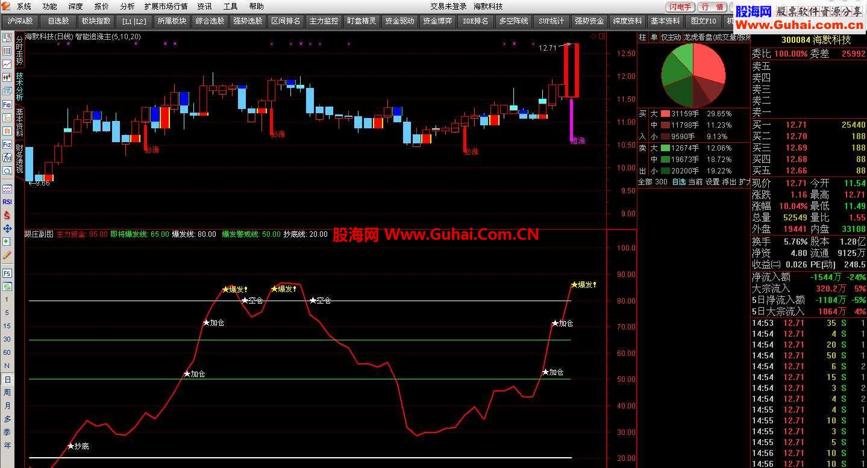Click the 资金博弈 toolbar button
Image resolution: width=867 pixels, height=468 pixels.
click(x=437, y=21)
